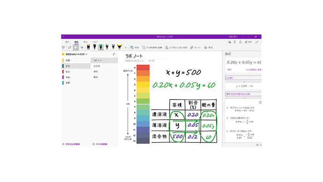
Task: Click the green handwritten 0.20x+0.05y=60 equation
Action: [184, 85]
